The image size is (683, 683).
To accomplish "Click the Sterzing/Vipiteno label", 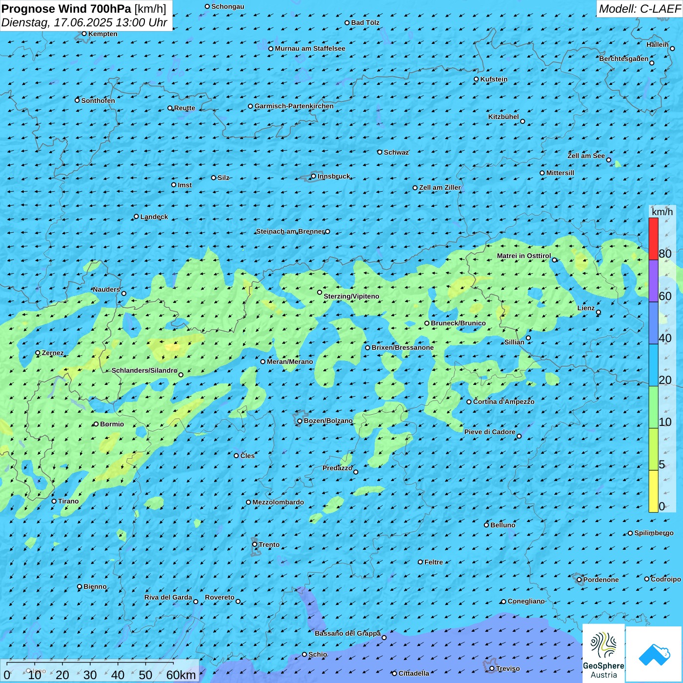I will tap(351, 296).
